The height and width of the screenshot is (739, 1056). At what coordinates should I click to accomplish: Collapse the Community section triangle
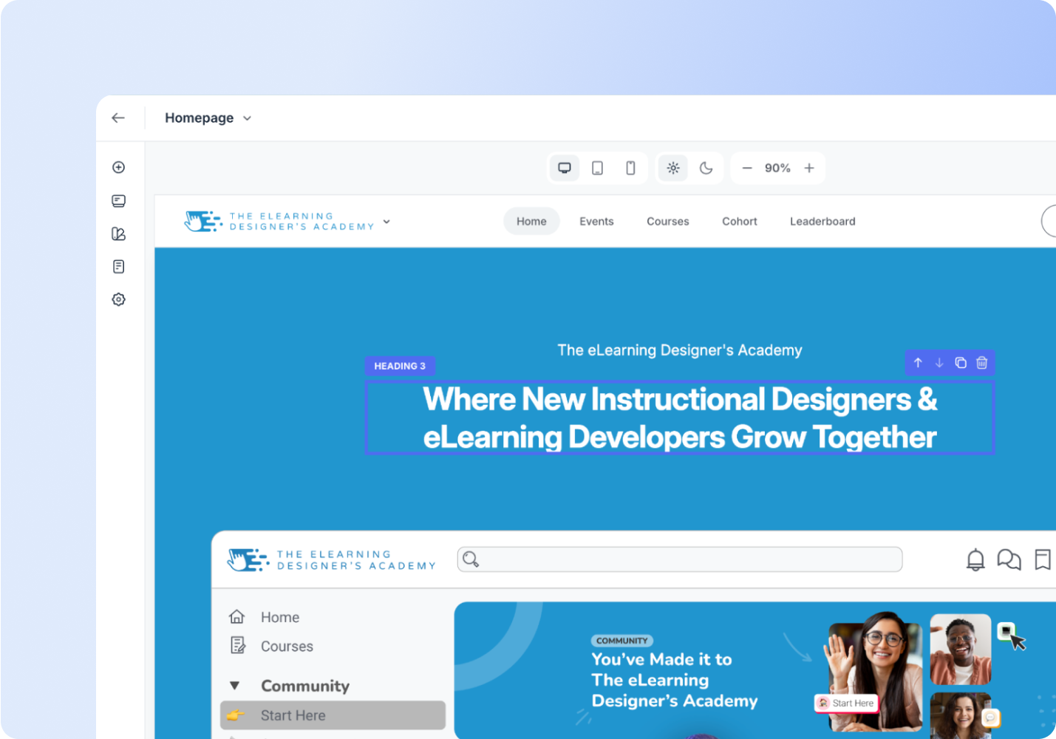(234, 686)
